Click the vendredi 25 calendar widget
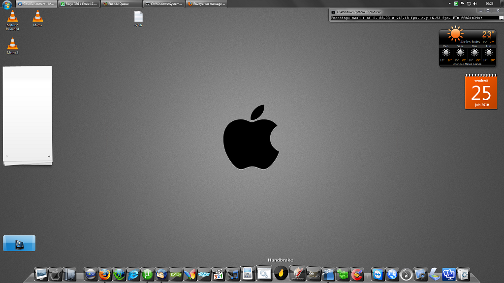The width and height of the screenshot is (504, 283). point(481,91)
